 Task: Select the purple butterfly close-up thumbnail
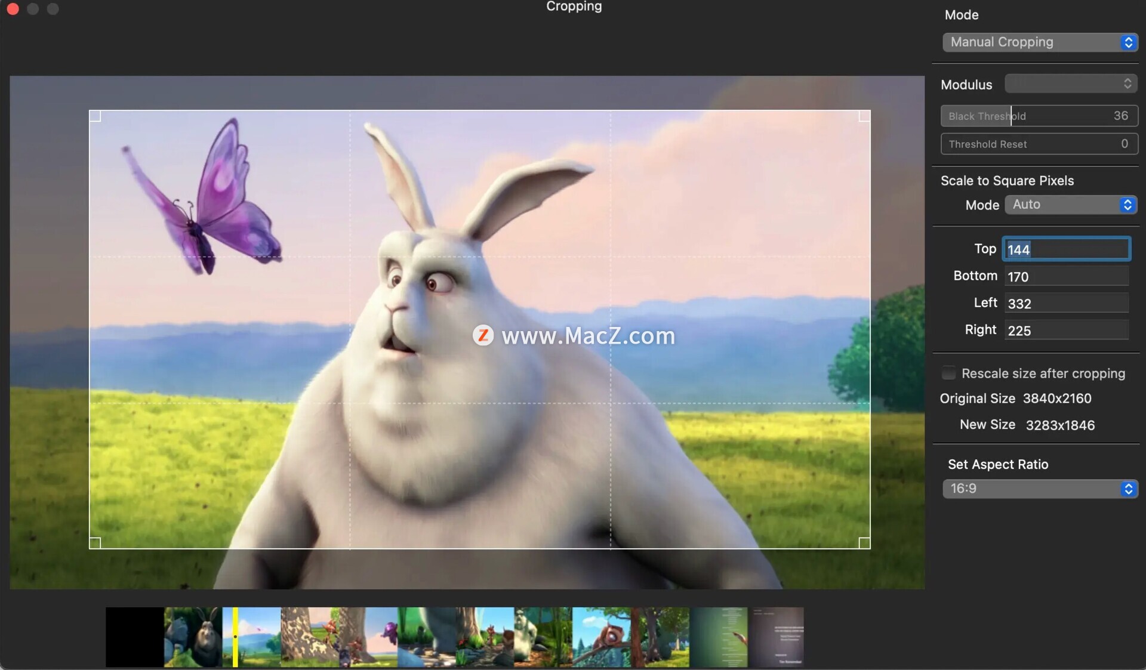point(368,637)
